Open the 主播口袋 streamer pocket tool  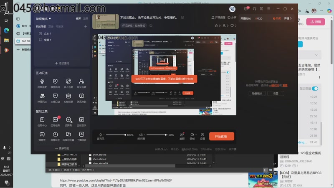(56, 98)
